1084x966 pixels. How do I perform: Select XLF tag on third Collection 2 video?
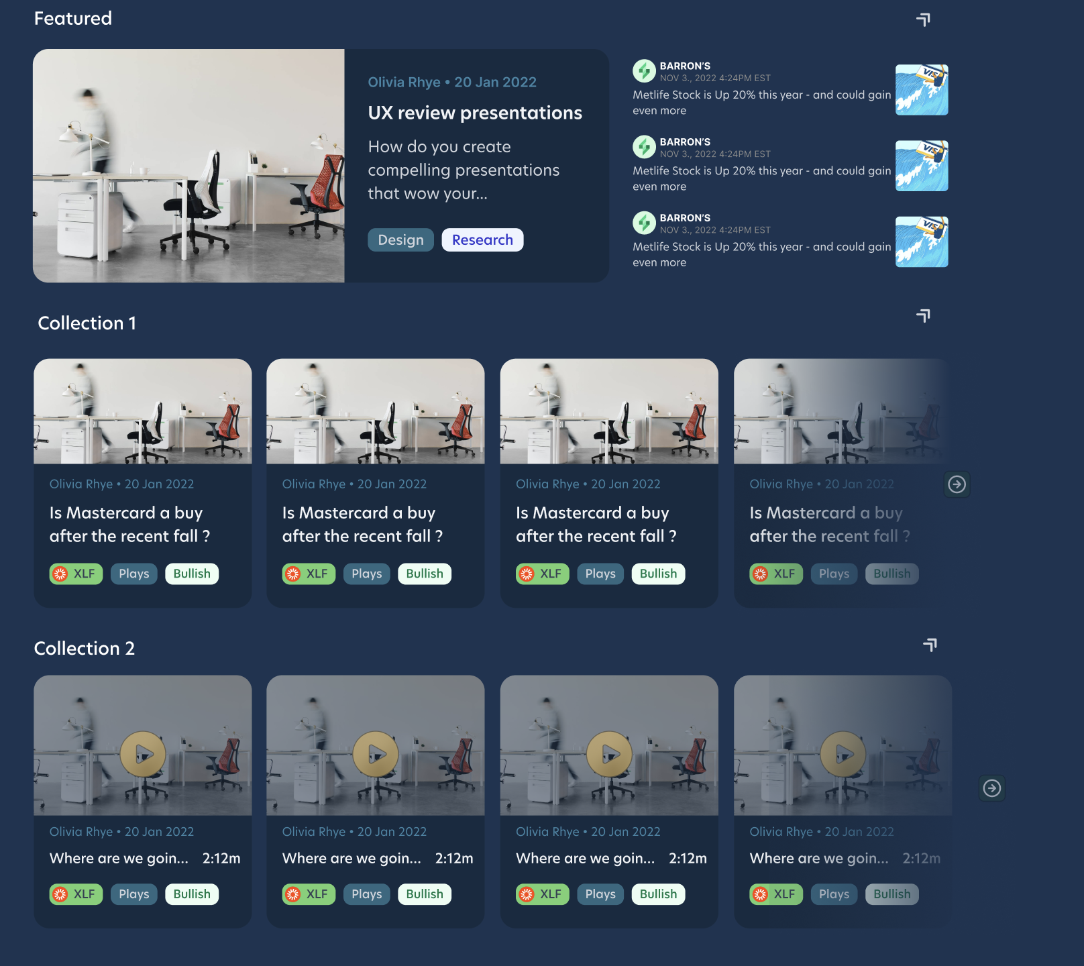[x=542, y=894]
